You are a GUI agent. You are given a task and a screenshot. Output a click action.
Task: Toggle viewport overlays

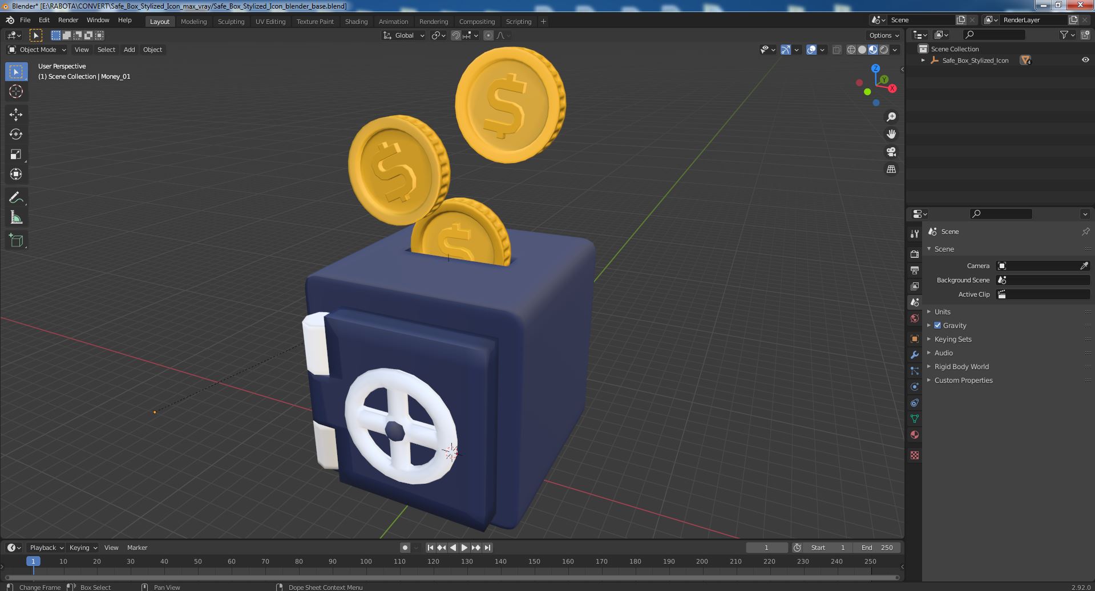pos(811,50)
